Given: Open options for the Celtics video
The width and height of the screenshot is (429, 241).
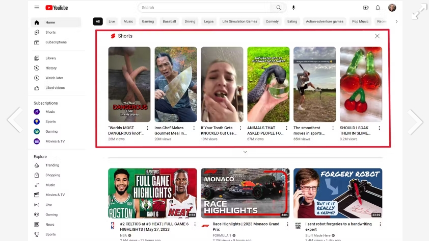Looking at the screenshot, I should point(194,224).
